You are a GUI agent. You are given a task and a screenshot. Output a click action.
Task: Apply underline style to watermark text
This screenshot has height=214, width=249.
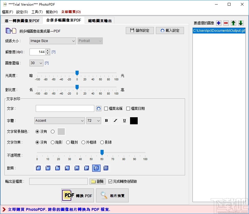coord(124,121)
